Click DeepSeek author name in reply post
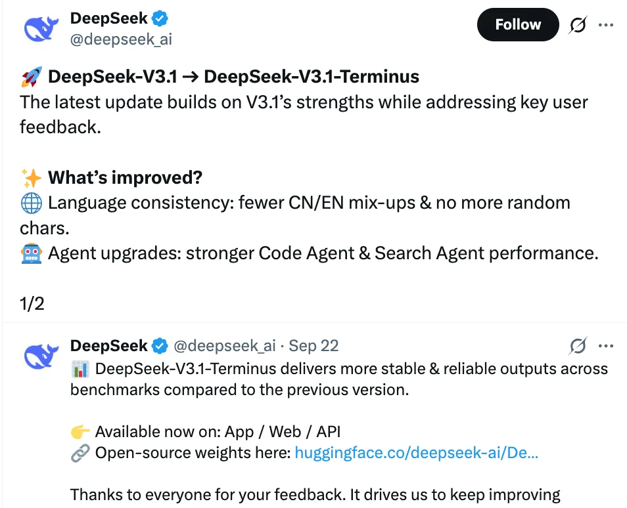Image resolution: width=627 pixels, height=508 pixels. pyautogui.click(x=108, y=345)
